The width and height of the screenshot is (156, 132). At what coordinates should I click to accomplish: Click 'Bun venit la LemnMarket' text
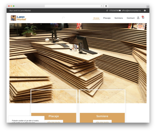[20, 11]
